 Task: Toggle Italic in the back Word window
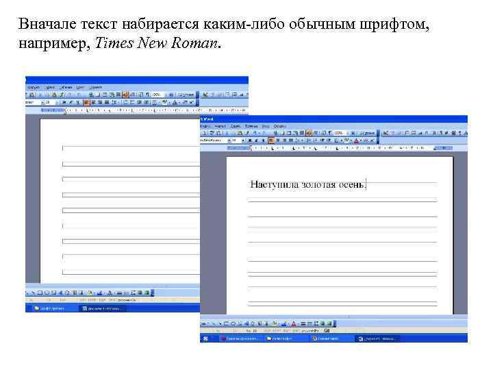tap(71, 102)
